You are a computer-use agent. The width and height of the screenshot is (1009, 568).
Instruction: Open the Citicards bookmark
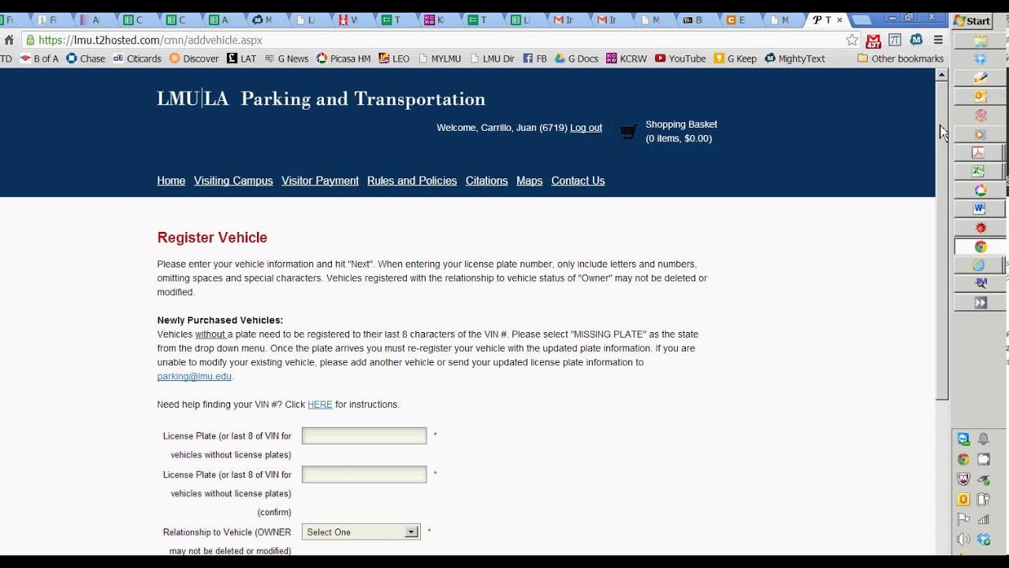point(137,58)
